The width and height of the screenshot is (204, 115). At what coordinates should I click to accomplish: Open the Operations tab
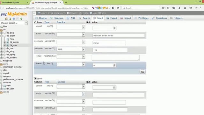(x=159, y=18)
